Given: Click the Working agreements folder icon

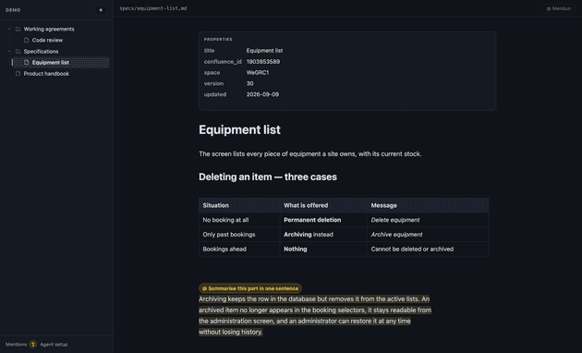Looking at the screenshot, I should tap(18, 29).
